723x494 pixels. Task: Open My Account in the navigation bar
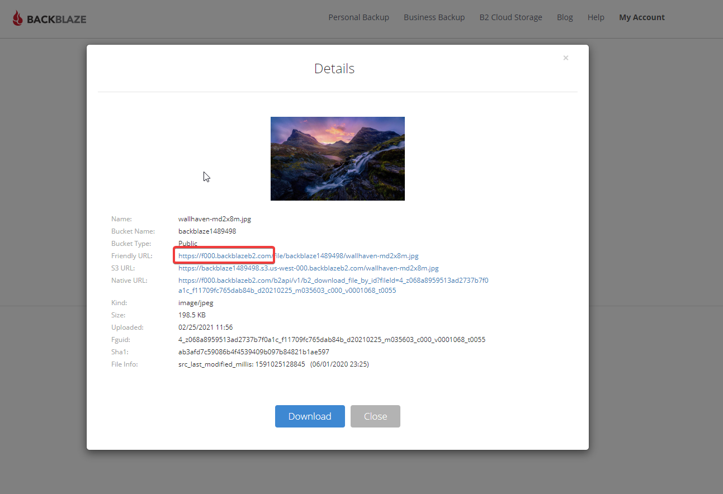[641, 17]
